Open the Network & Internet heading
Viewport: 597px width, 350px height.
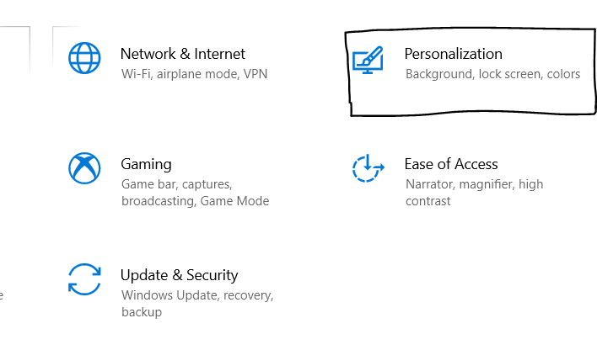183,54
